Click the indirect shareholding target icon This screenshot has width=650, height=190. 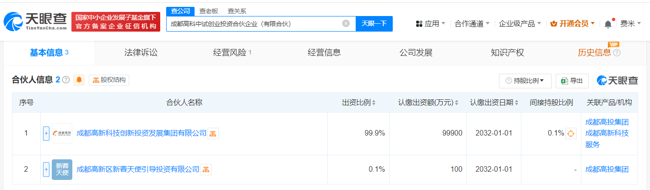coord(571,134)
